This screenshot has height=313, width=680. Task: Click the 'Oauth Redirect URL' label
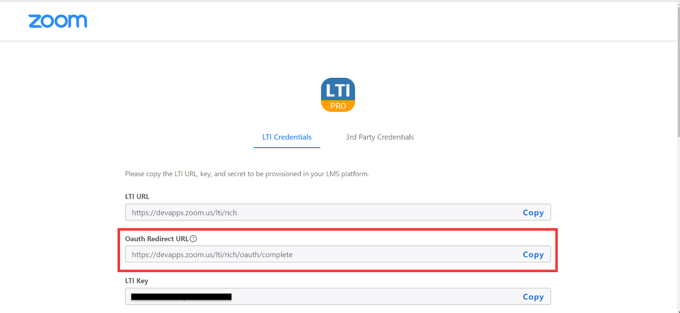157,239
